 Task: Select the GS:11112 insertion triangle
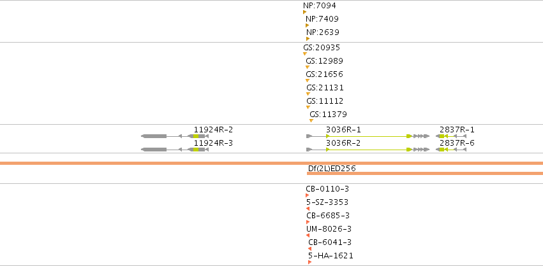tap(308, 107)
